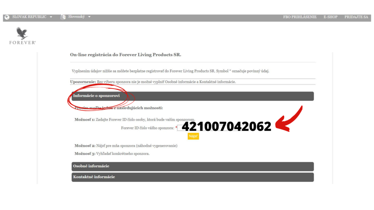Choose Možnosť 3 search specific sponsor
This screenshot has height=210, width=374.
pos(112,154)
